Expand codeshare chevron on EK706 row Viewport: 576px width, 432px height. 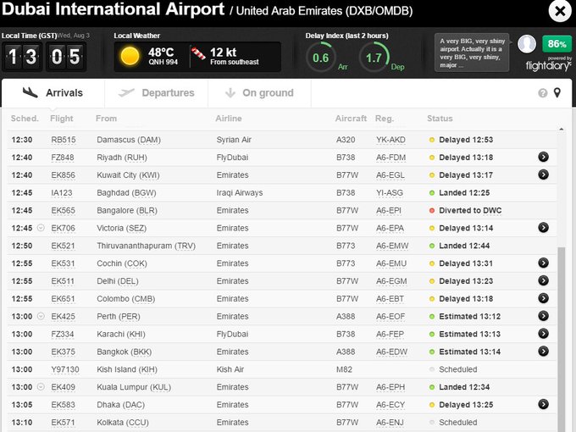[41, 228]
